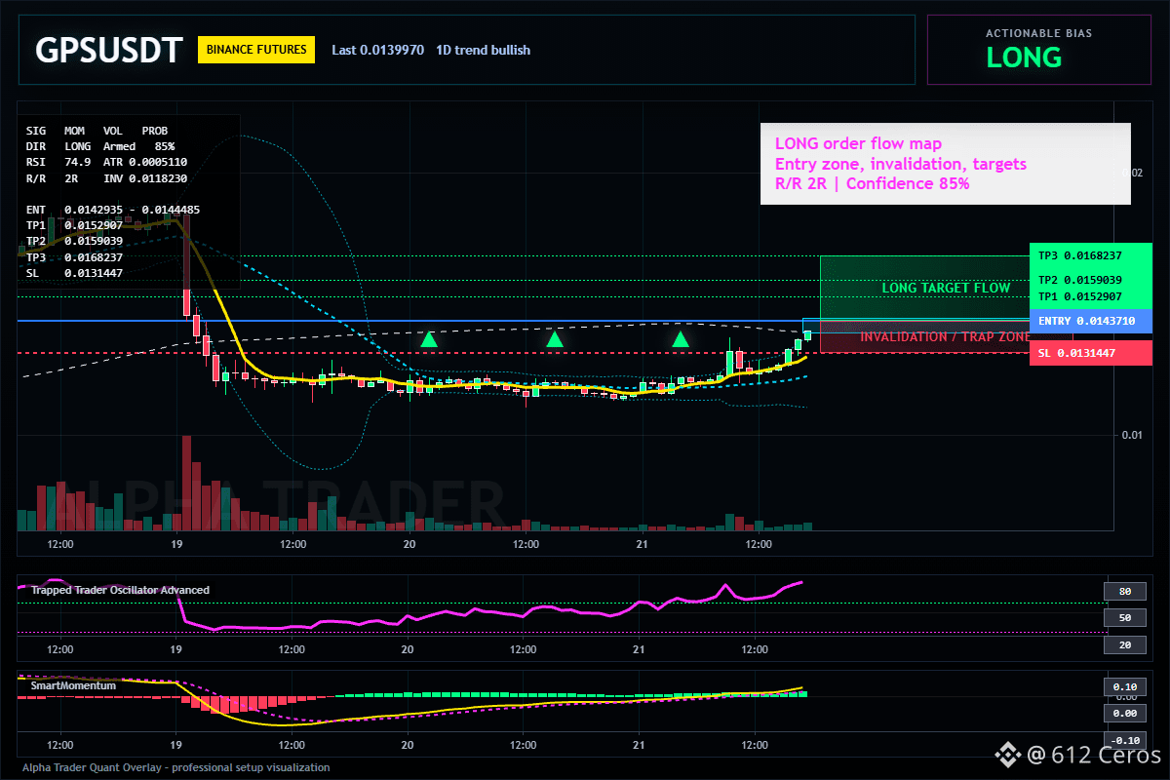
Task: Click the SmartMomentum -0.10 scale label
Action: tap(1124, 740)
